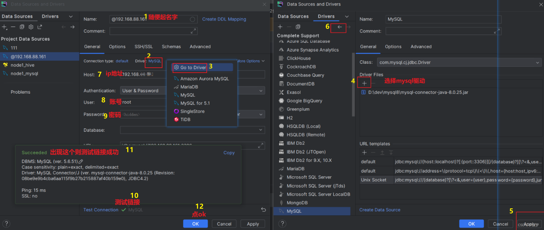
Task: Click Create Data Source link
Action: 380,210
